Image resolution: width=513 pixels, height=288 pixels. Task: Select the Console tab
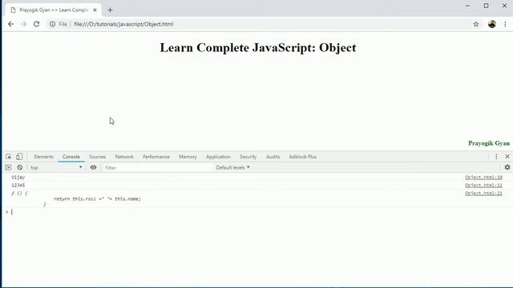tap(71, 157)
